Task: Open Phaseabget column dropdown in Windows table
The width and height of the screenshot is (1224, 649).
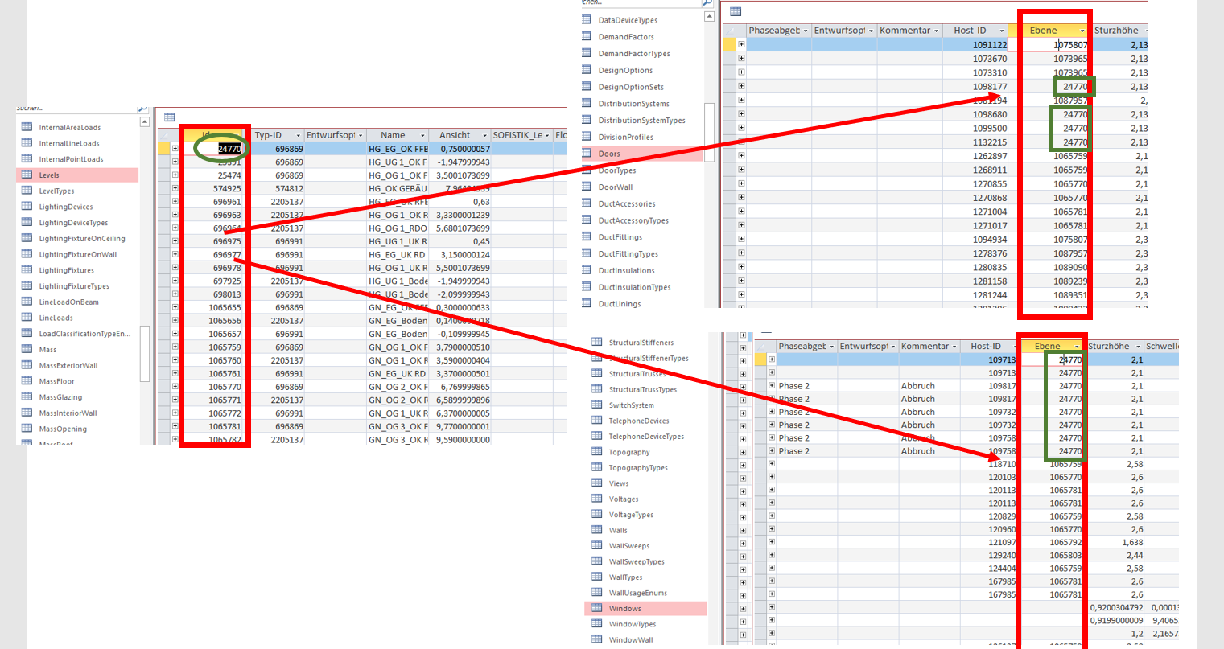Action: (x=832, y=347)
